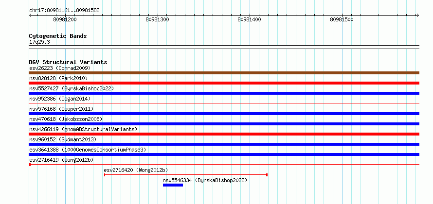This screenshot has width=433, height=204.
Task: Click the 80981300 ruler position
Action: 158,19
